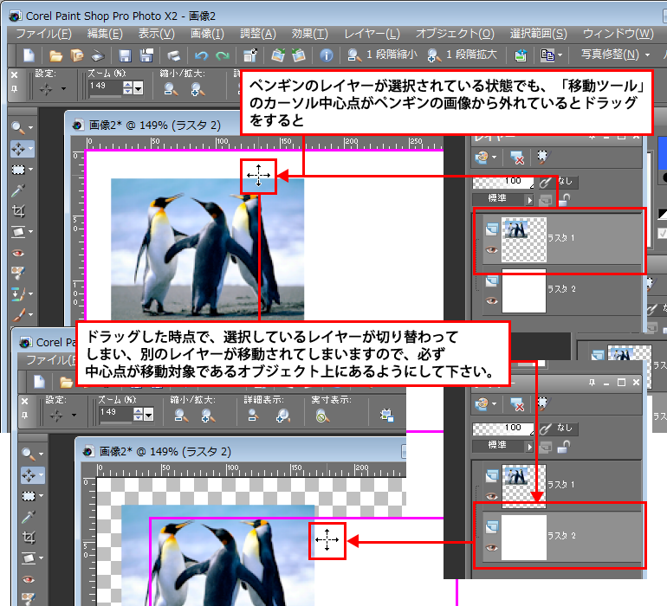Click the blue Image Information icon
The width and height of the screenshot is (667, 606).
(x=327, y=55)
